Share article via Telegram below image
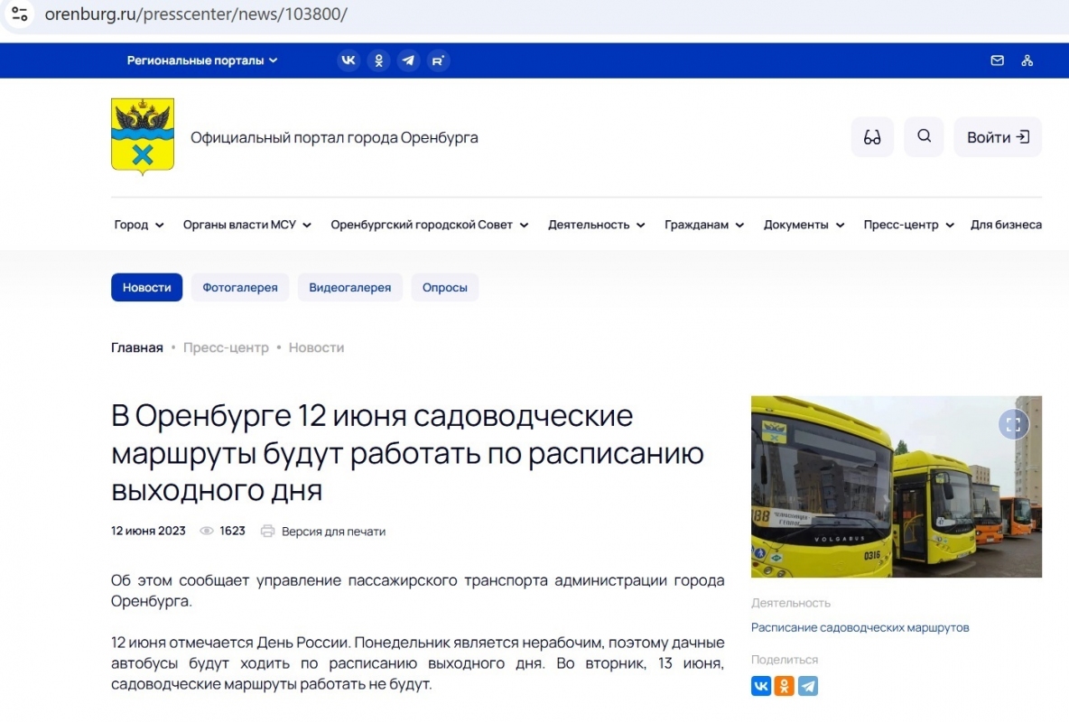1069x722 pixels. (x=808, y=686)
